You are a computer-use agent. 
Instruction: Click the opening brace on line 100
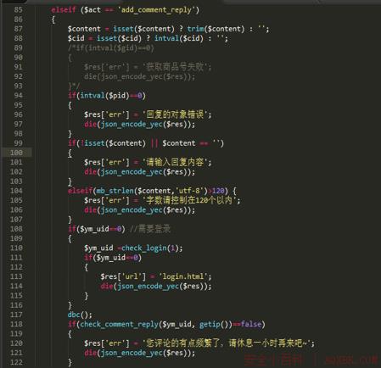[x=70, y=153]
